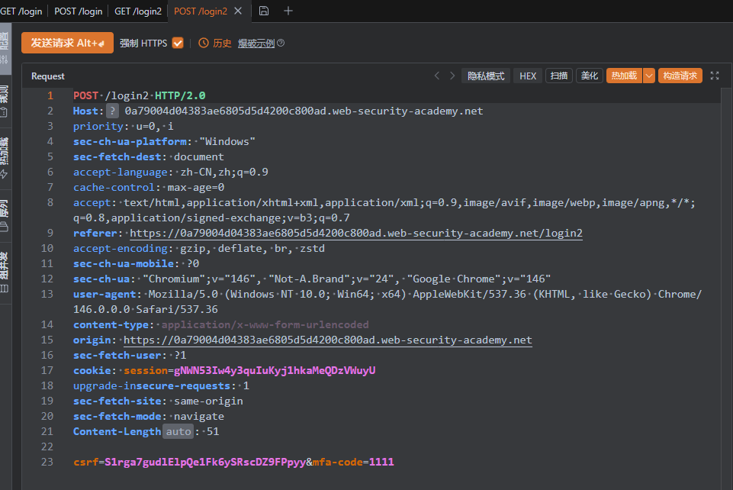
Task: Toggle 隐私模式 privacy mode
Action: 486,76
